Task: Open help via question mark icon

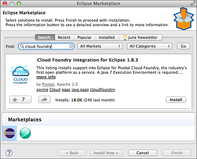Action: click(x=9, y=153)
